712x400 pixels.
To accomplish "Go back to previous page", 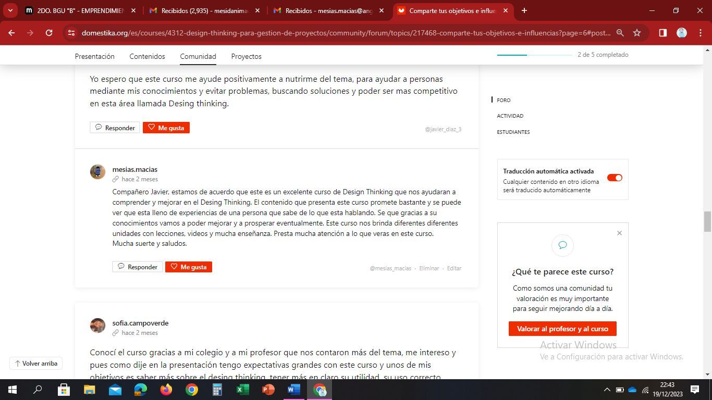I will click(11, 33).
